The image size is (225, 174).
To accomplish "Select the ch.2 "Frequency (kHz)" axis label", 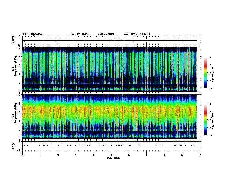I will (16, 113).
